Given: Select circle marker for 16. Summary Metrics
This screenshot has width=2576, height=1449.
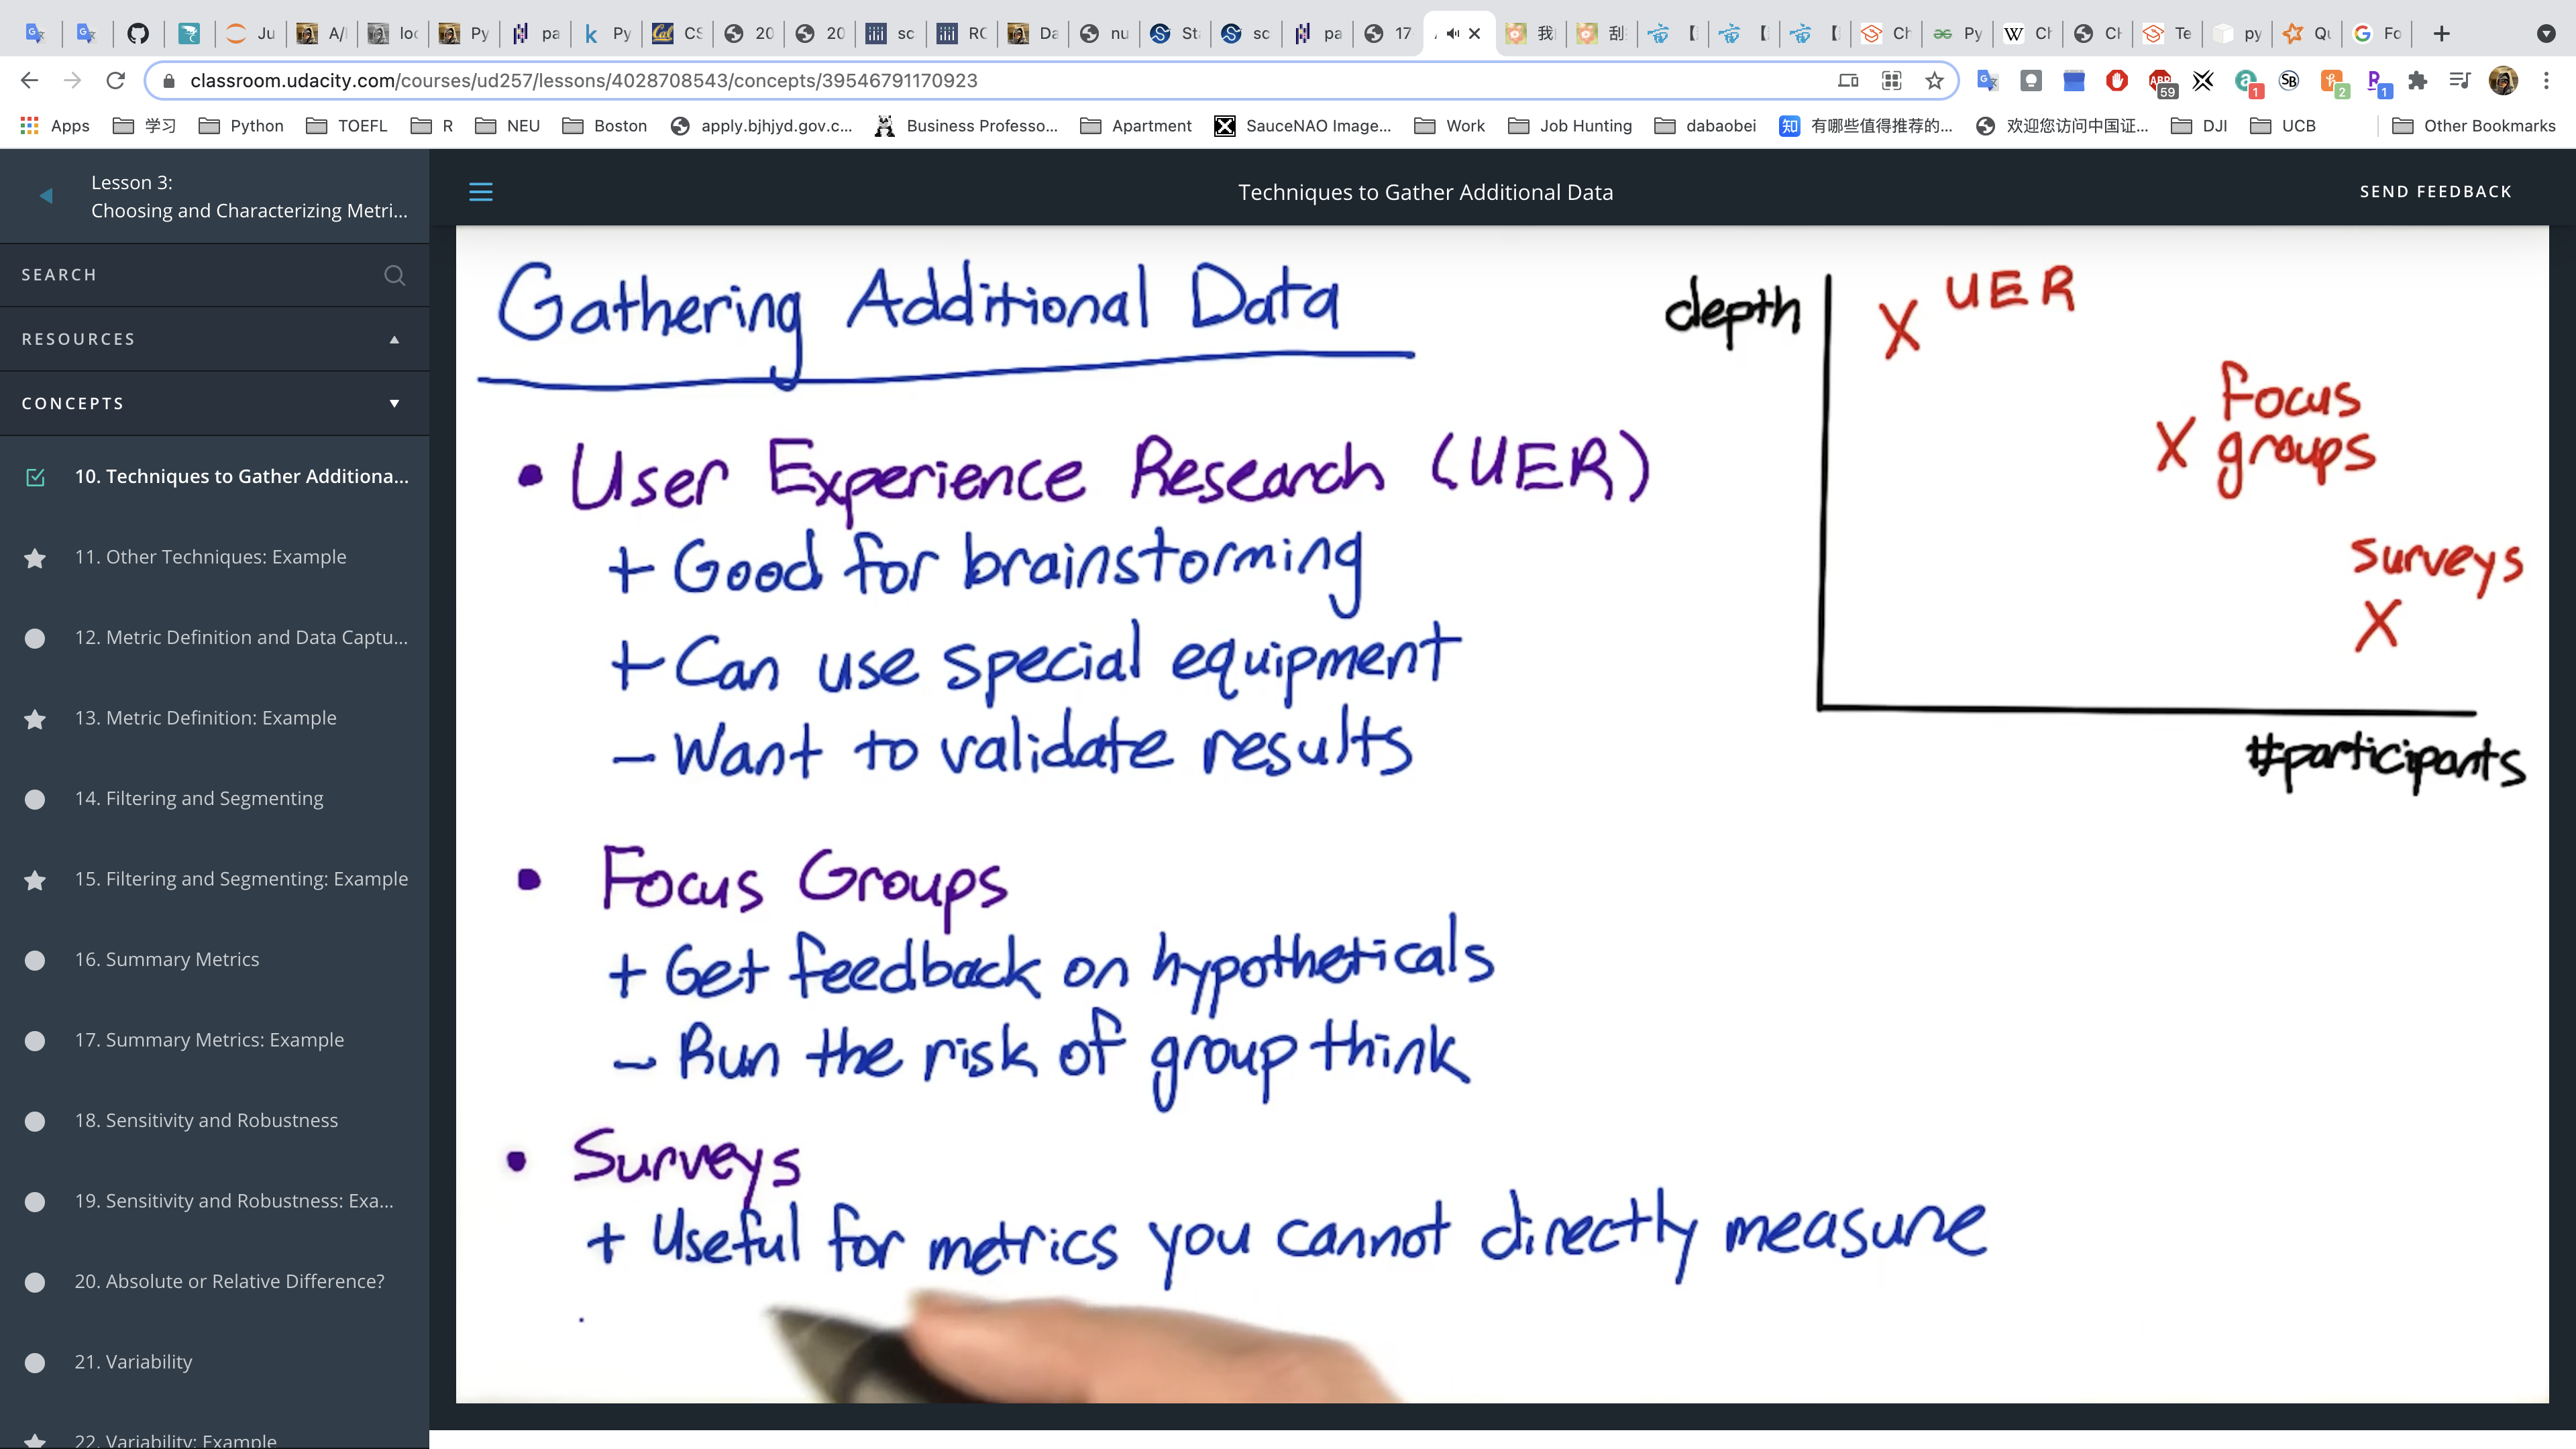Looking at the screenshot, I should tap(35, 960).
